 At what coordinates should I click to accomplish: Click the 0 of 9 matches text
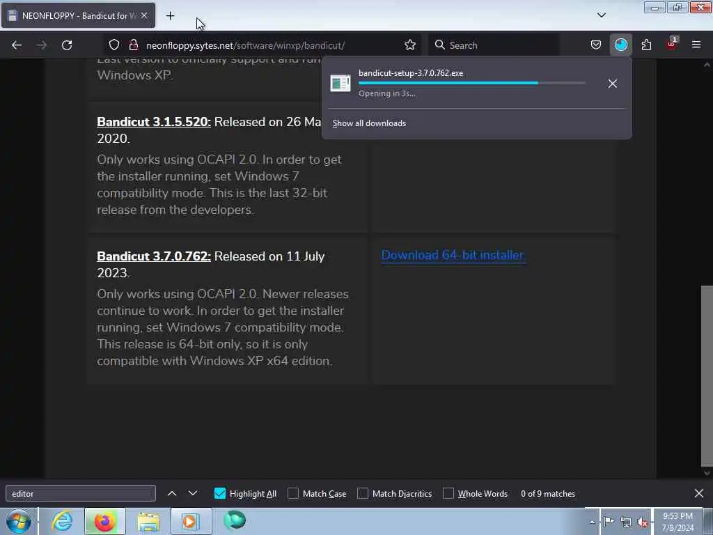click(548, 494)
